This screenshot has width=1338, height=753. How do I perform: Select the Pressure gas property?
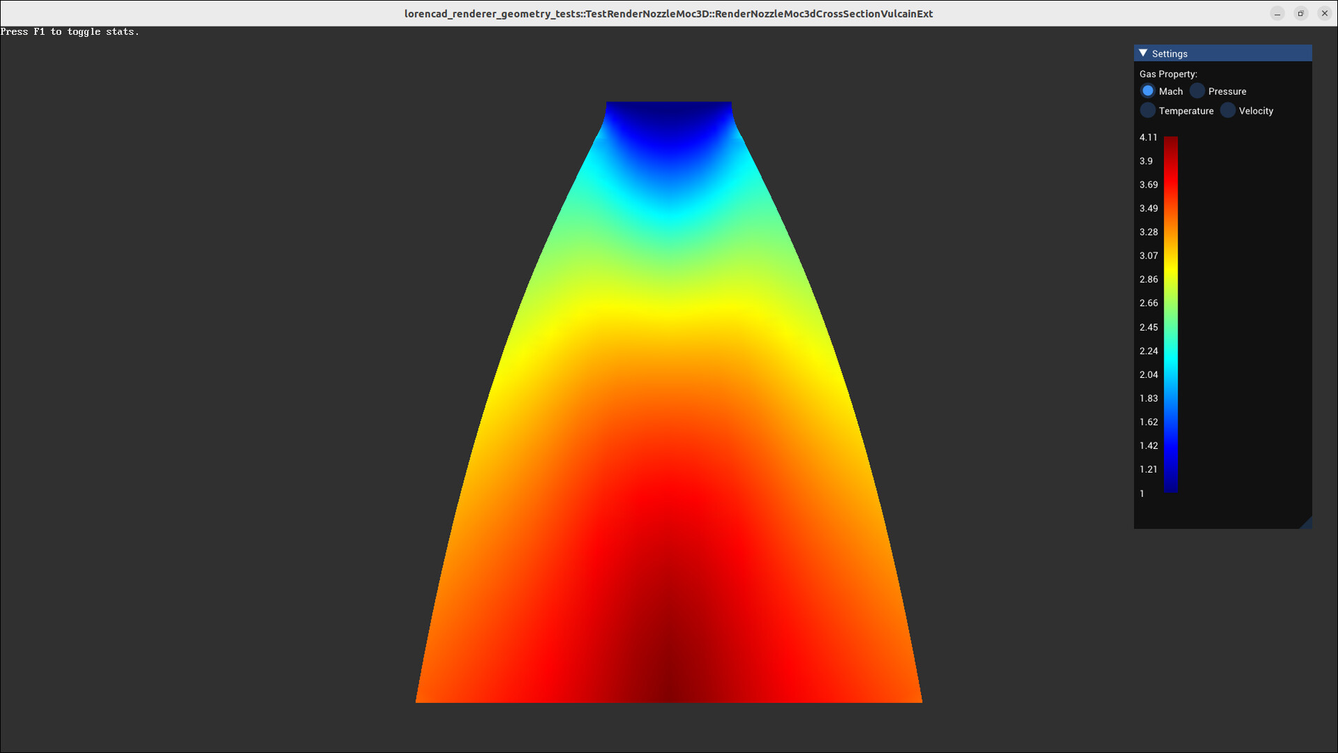(1197, 91)
